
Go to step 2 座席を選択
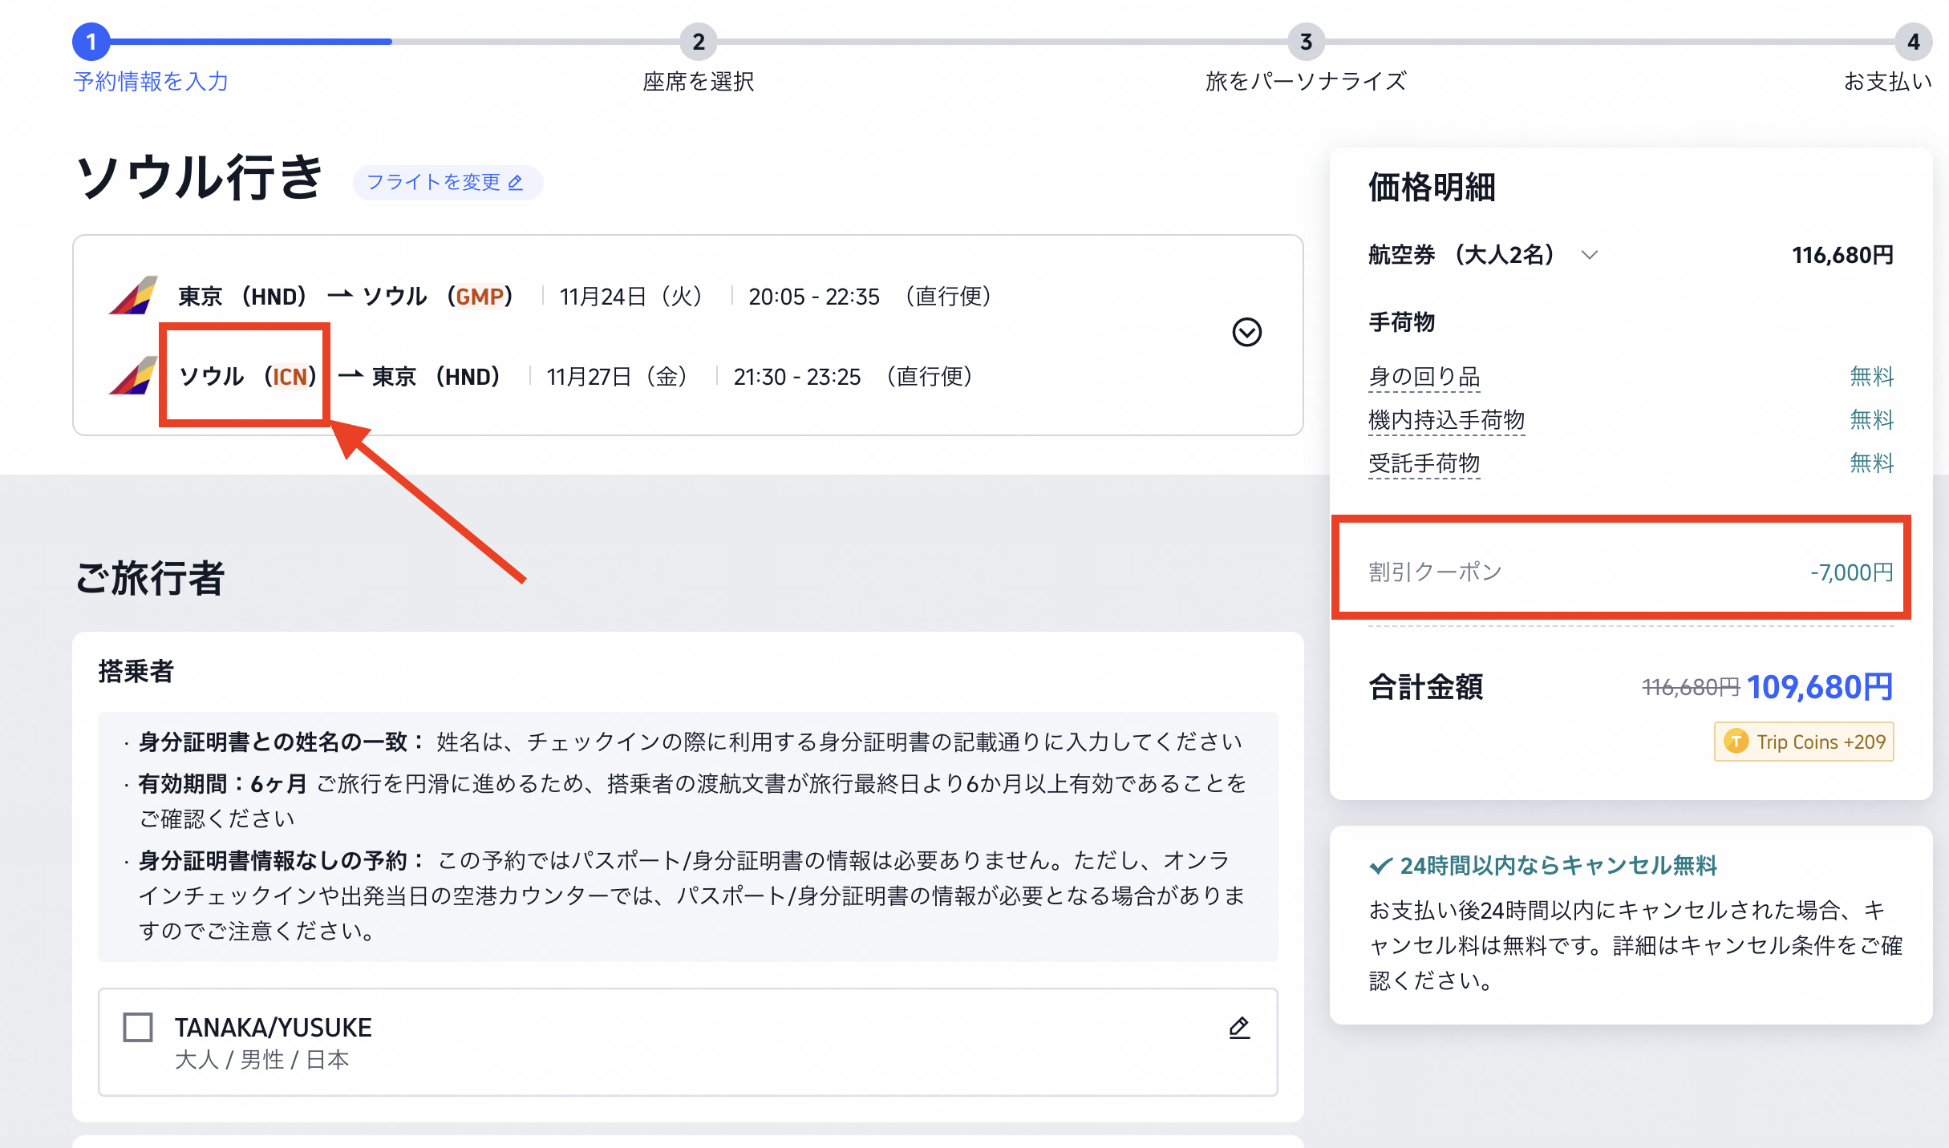[699, 41]
